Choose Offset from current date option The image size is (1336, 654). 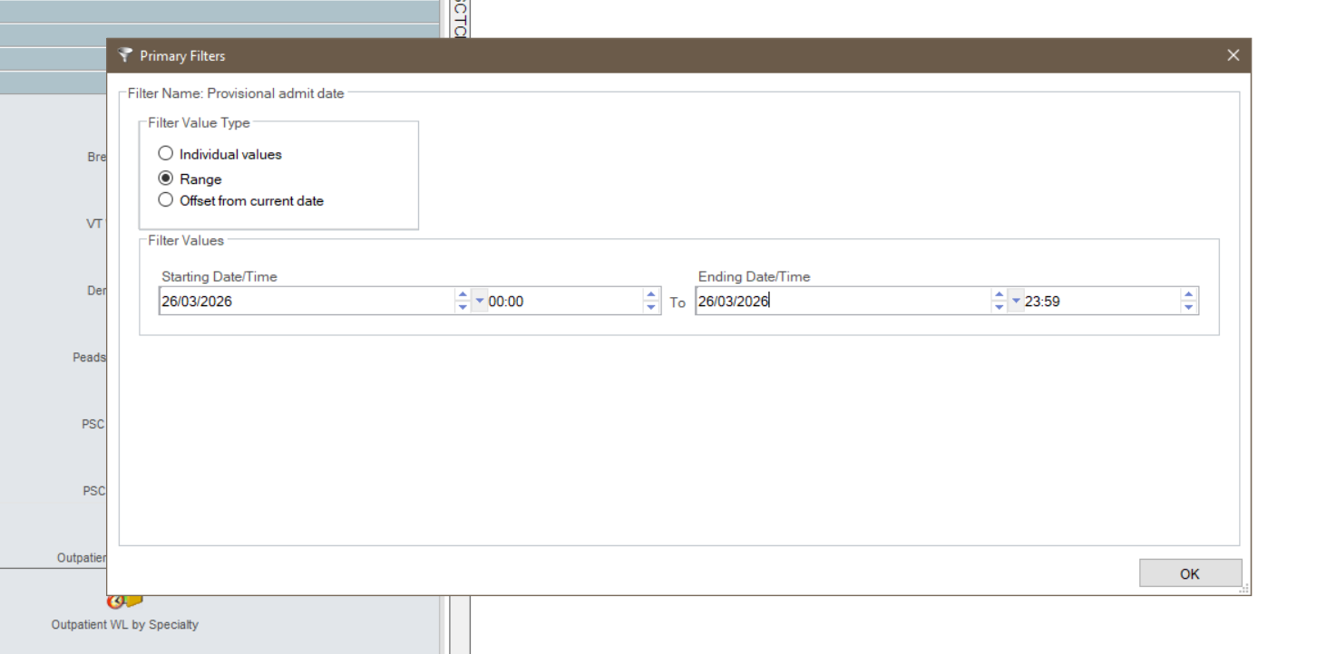(165, 200)
